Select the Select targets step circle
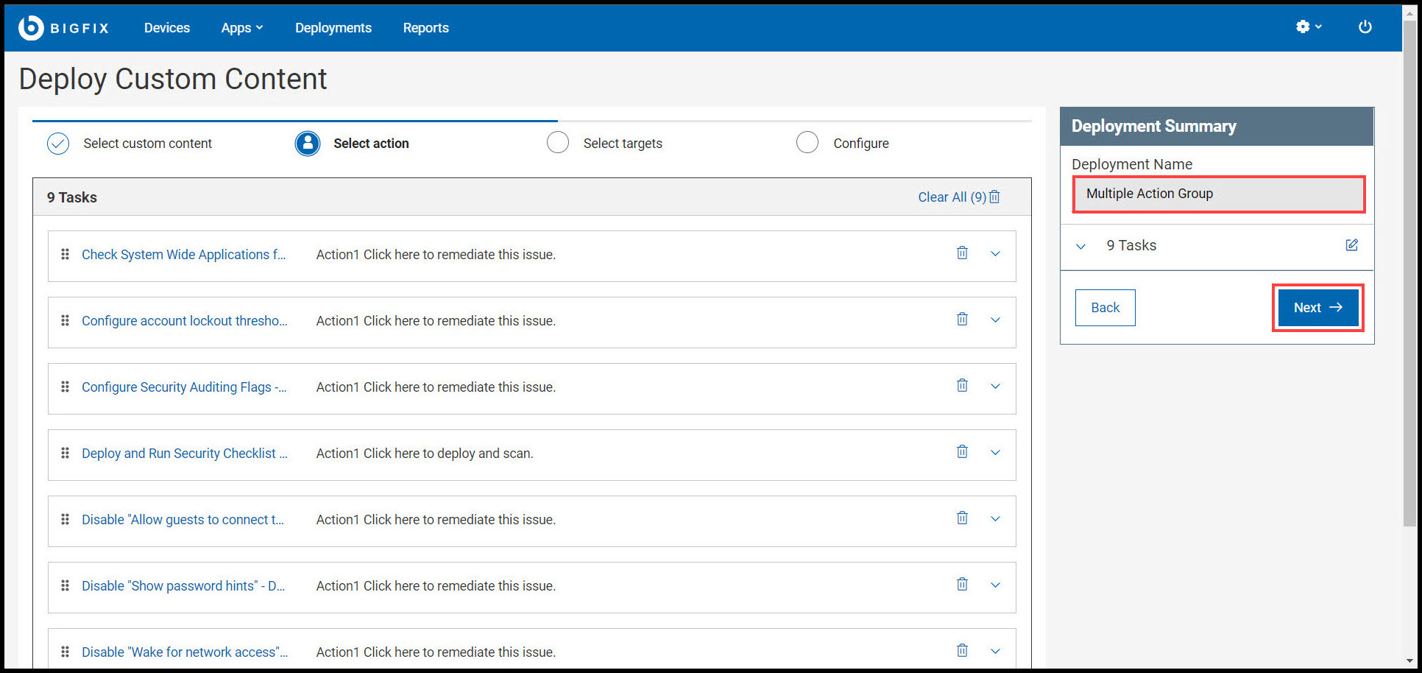The width and height of the screenshot is (1422, 673). pyautogui.click(x=558, y=142)
